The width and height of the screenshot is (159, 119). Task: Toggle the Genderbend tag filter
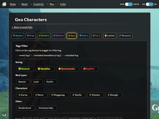click(x=26, y=108)
